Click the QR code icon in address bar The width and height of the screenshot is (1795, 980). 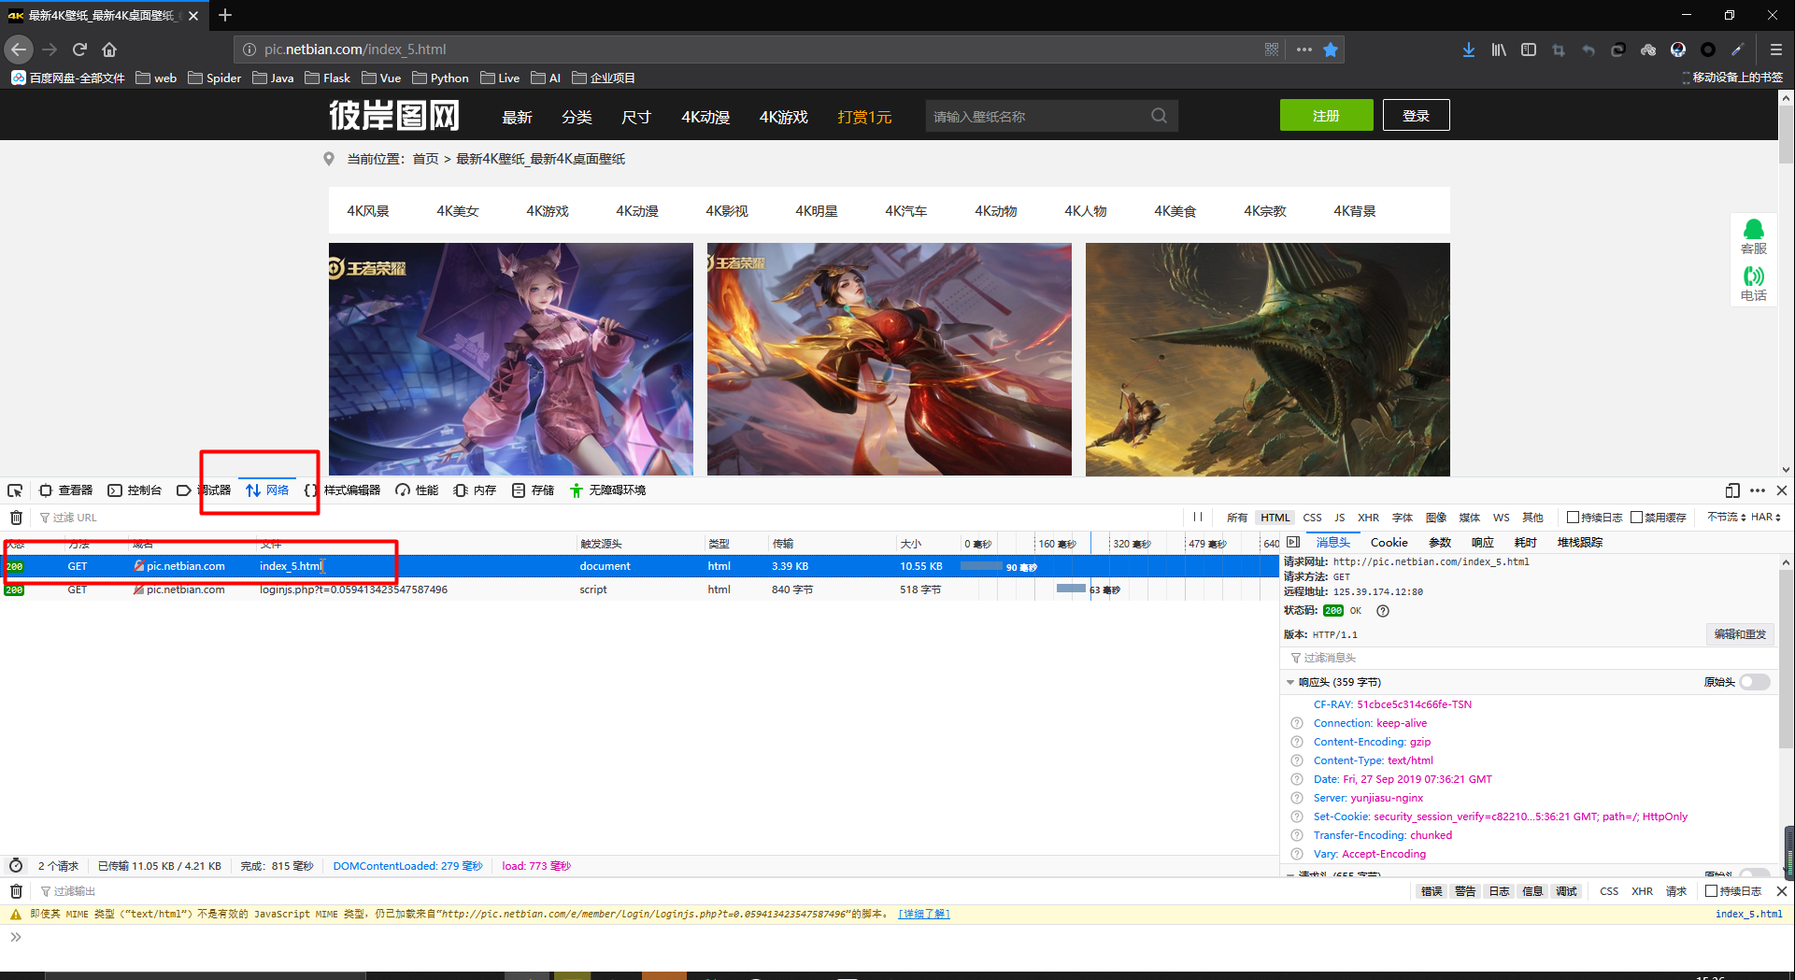coord(1272,50)
